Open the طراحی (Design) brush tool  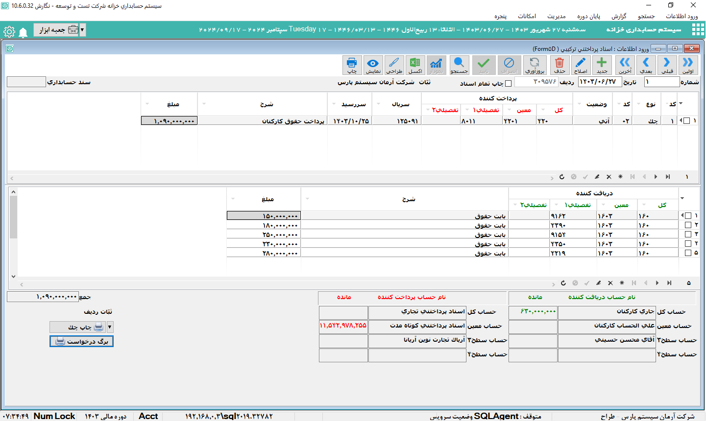coord(394,65)
